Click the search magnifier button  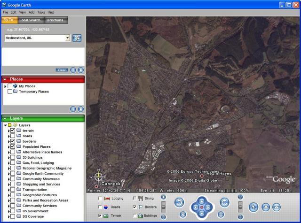tap(77, 38)
